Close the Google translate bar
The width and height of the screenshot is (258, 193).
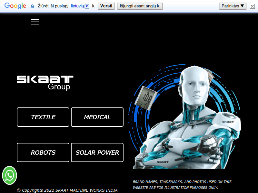252,6
